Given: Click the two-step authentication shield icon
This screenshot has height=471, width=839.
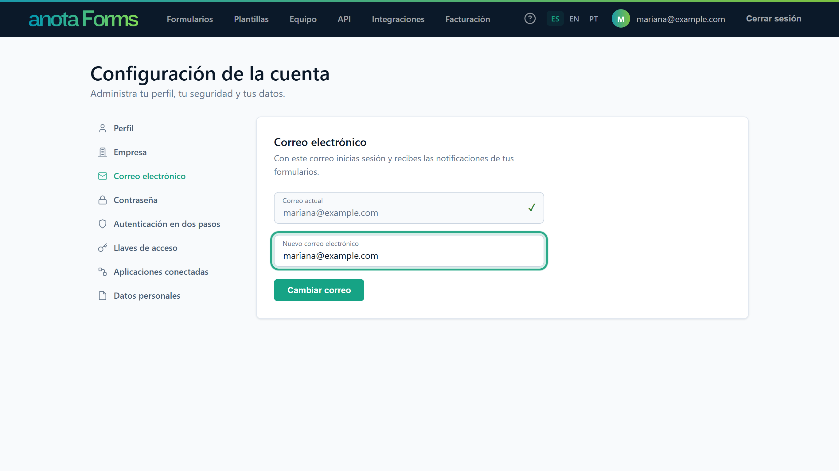Looking at the screenshot, I should [103, 224].
